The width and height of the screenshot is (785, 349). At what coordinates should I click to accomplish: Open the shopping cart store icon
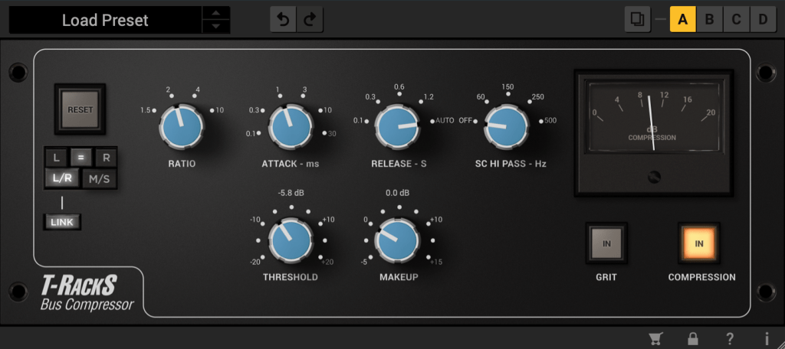pyautogui.click(x=657, y=338)
